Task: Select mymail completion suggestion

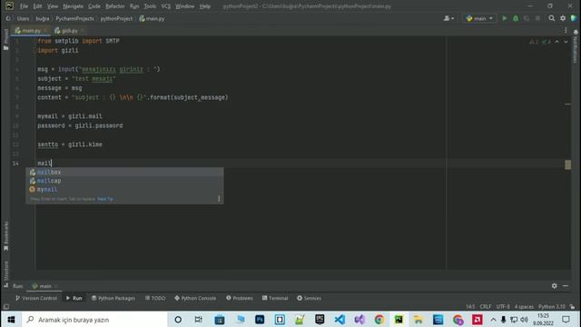Action: point(124,189)
